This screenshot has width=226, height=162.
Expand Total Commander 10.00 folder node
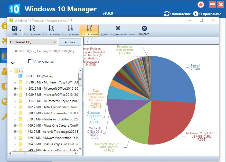15,113
